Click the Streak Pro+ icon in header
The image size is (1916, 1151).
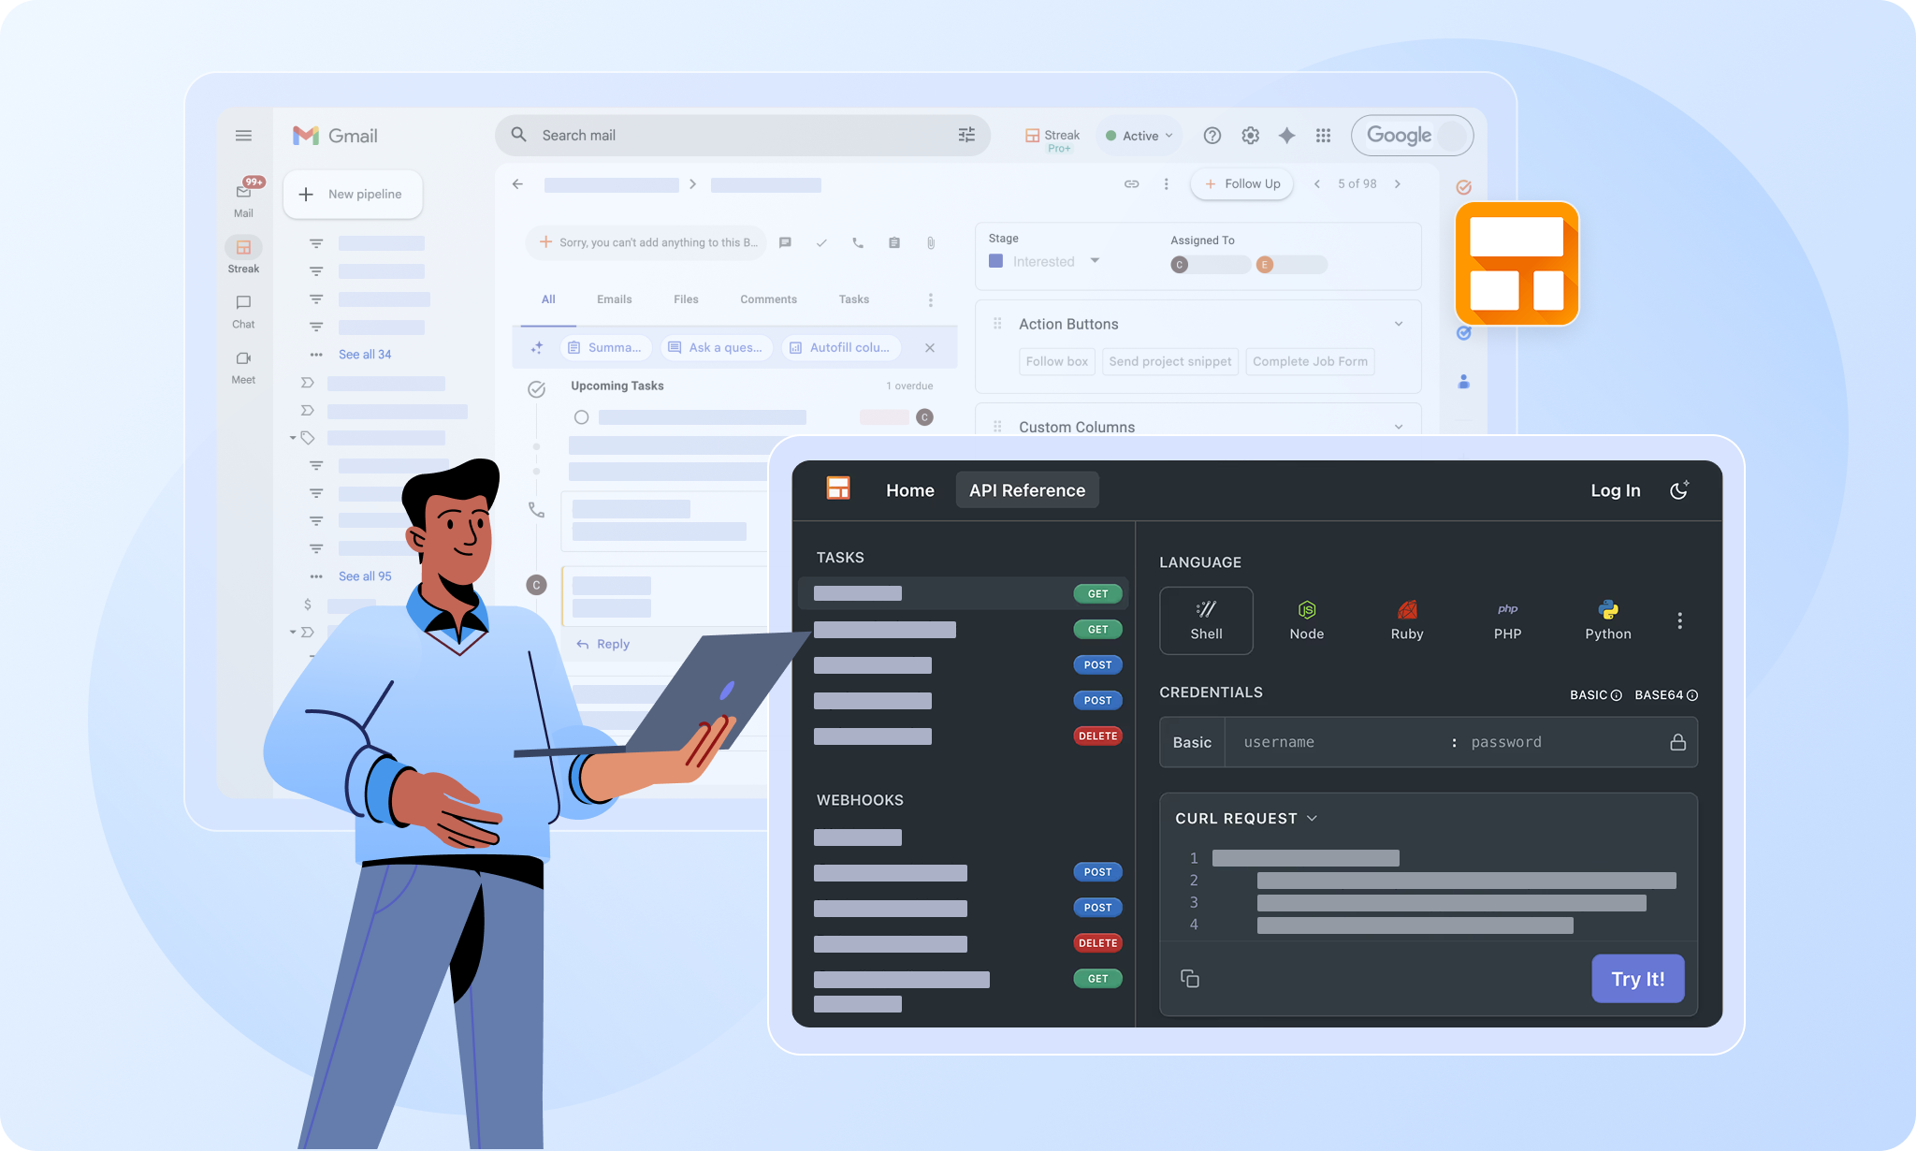click(x=1052, y=138)
